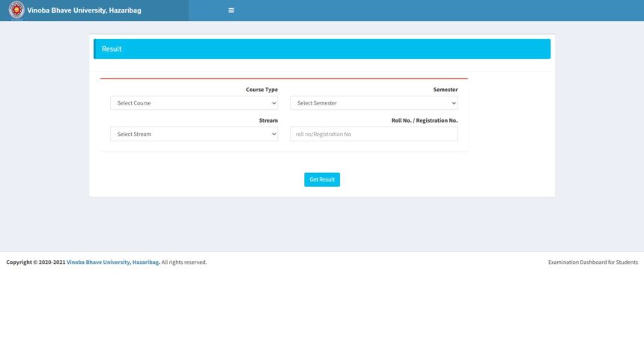This screenshot has height=362, width=644.
Task: Click the Semester field label
Action: [x=445, y=90]
